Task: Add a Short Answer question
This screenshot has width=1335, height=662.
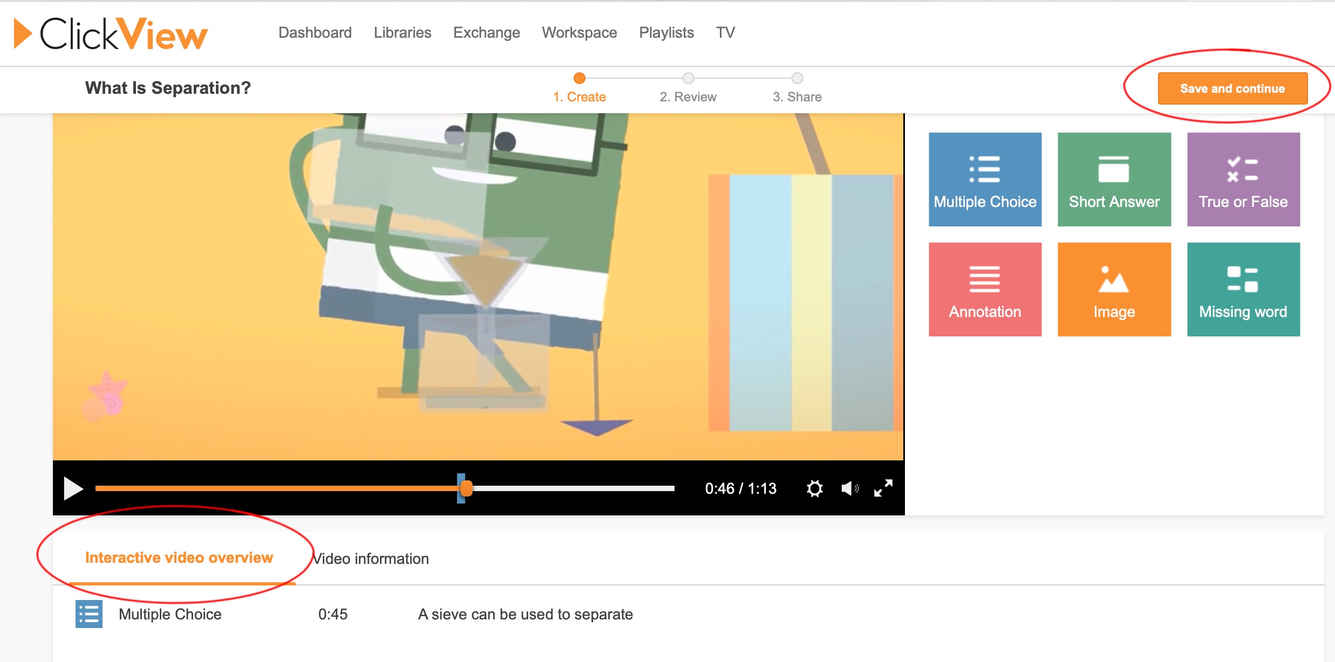Action: point(1114,180)
